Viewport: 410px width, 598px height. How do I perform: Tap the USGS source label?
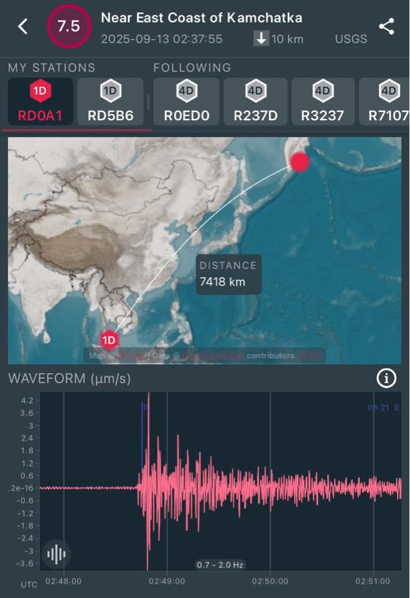point(351,39)
